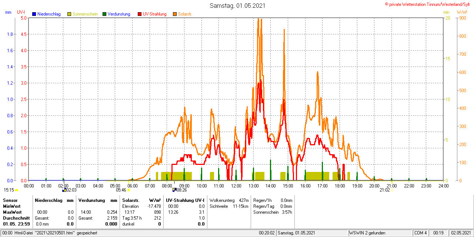Click the 1.8 value on the mm axis
This screenshot has height=237, width=474.
[x=10, y=34]
